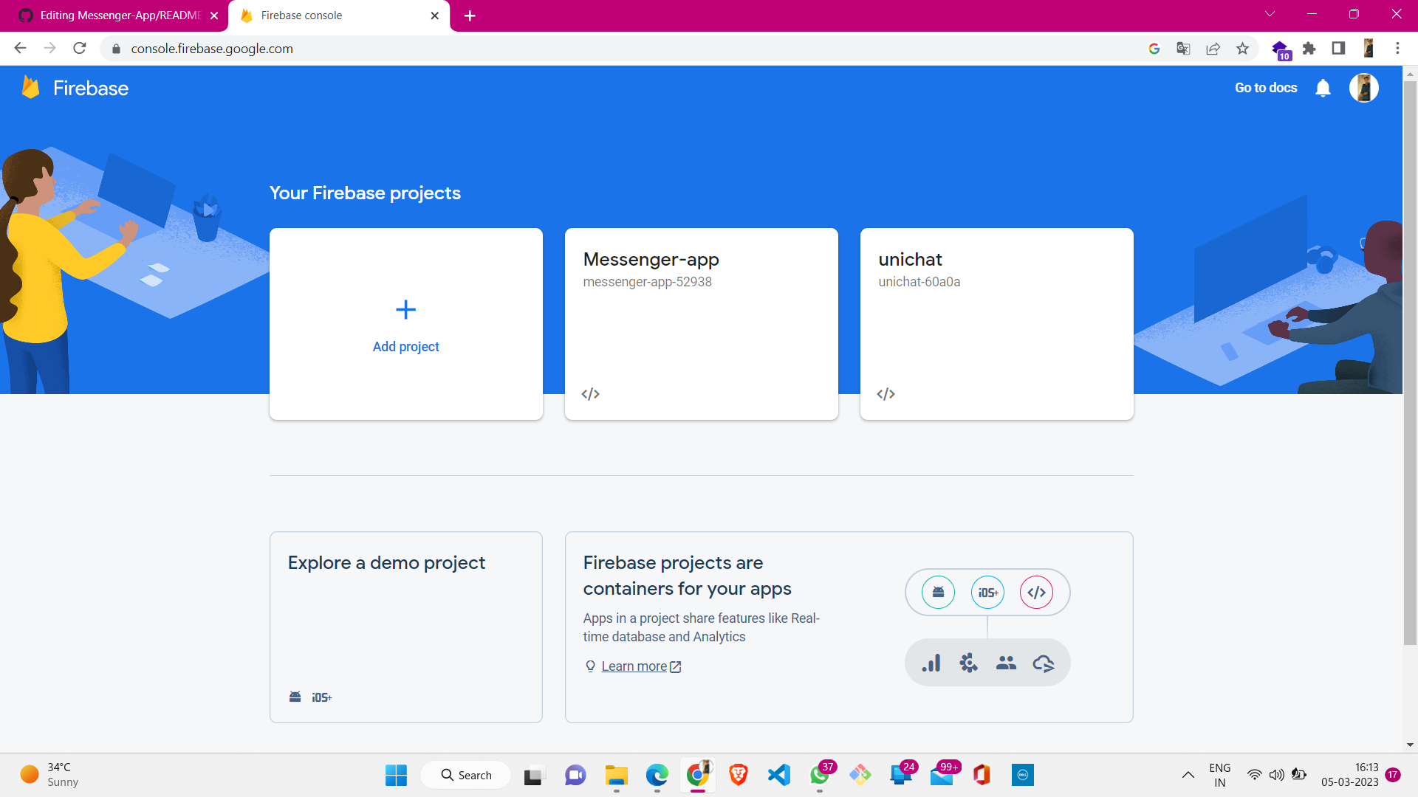Click the Android platform circle icon
The image size is (1418, 797).
(938, 592)
